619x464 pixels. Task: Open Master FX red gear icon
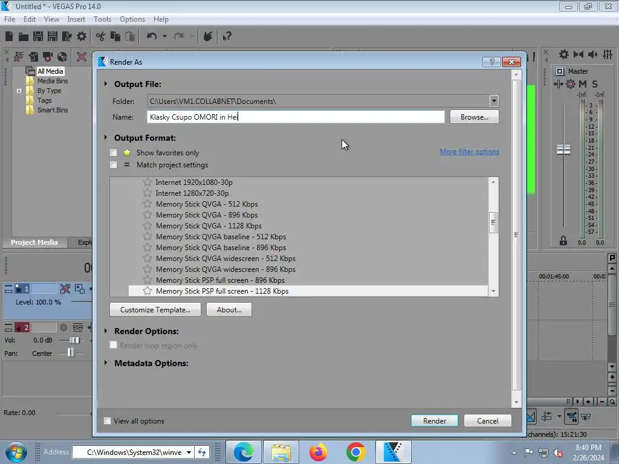click(x=571, y=83)
